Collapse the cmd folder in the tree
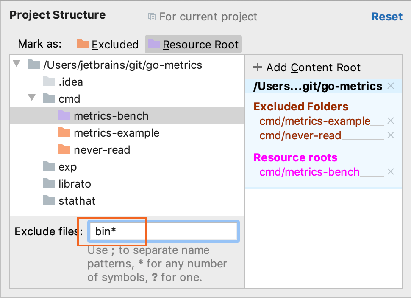 click(x=31, y=98)
